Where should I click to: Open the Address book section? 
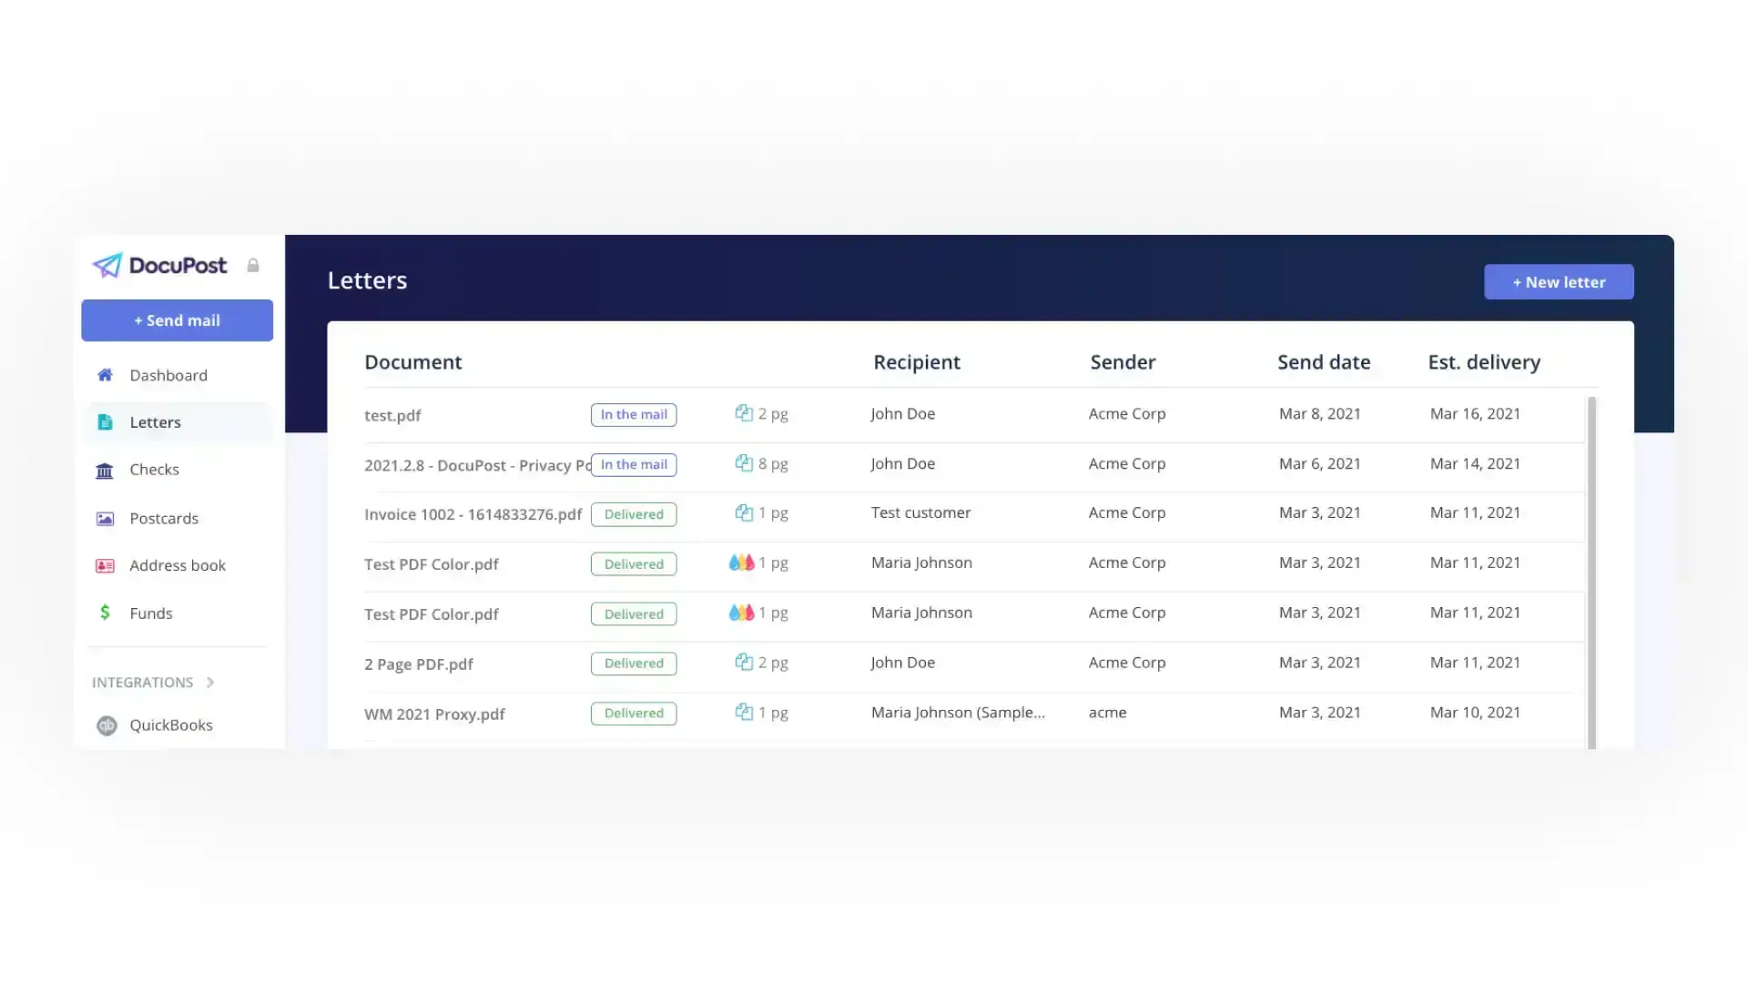point(178,565)
